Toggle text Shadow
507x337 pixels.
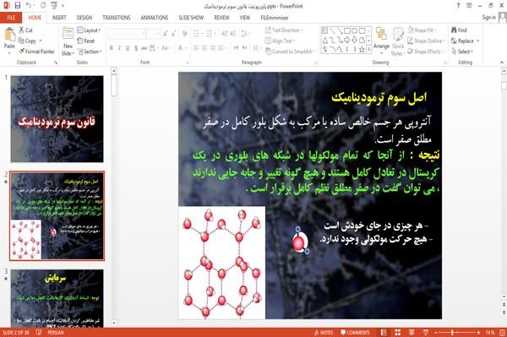(x=136, y=48)
